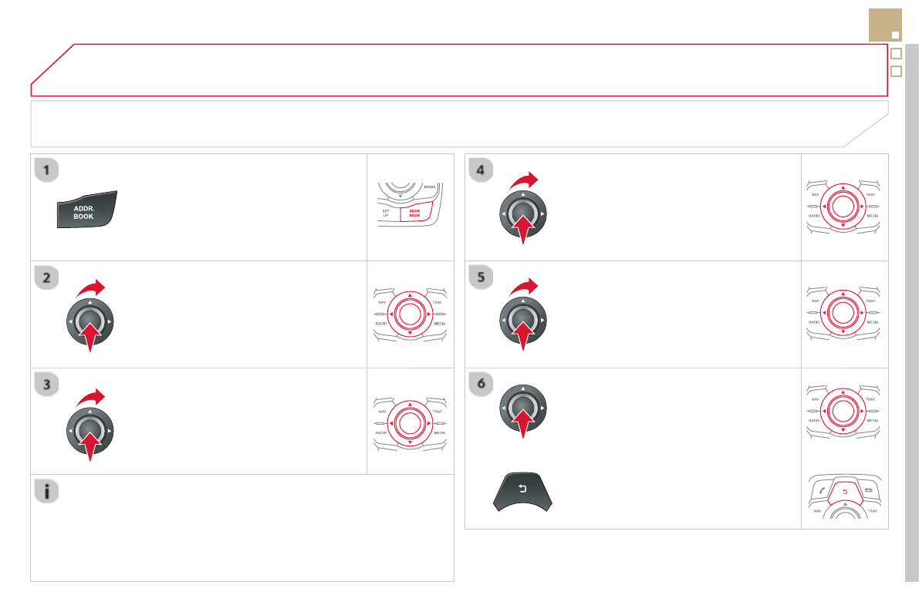Click the info "i" icon
Viewport: 919px width, 612px height.
point(47,493)
